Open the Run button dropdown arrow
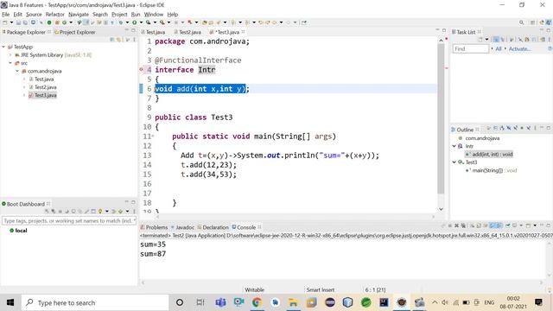 (x=141, y=22)
